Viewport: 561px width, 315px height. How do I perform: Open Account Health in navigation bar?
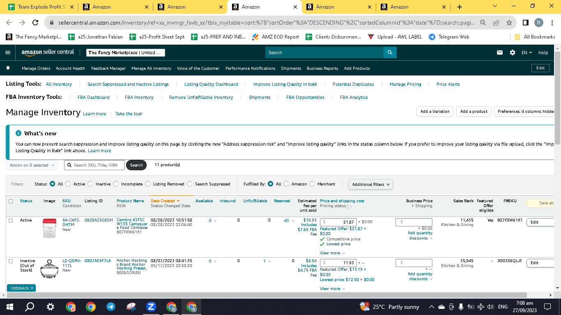(x=70, y=68)
